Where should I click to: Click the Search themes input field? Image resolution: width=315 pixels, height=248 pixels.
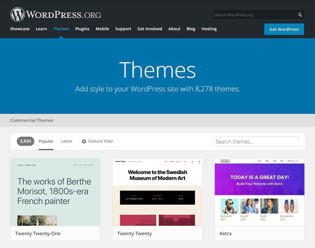click(x=256, y=142)
